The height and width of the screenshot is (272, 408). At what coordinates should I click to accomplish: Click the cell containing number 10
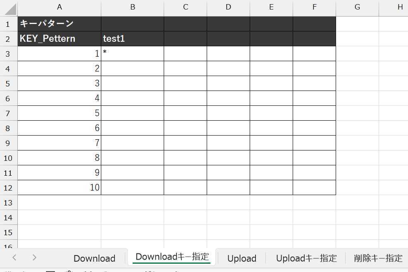(x=60, y=188)
